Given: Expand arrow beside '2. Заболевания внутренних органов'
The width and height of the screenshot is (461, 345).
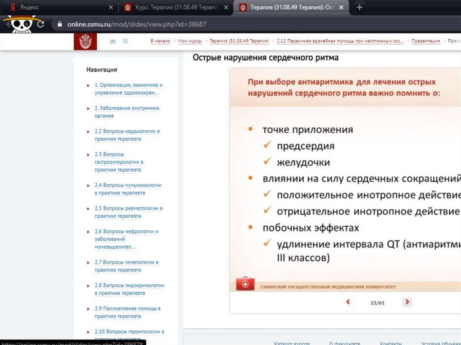Looking at the screenshot, I should point(88,108).
